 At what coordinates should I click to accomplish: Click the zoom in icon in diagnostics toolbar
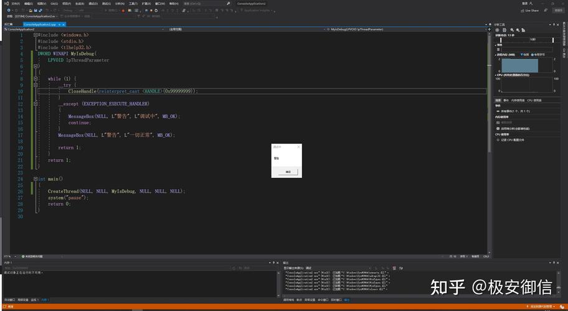511,30
